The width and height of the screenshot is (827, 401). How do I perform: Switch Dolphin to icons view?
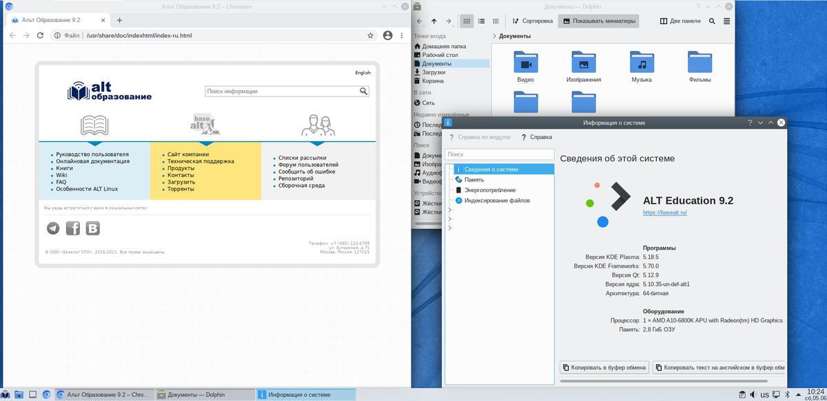tap(467, 21)
